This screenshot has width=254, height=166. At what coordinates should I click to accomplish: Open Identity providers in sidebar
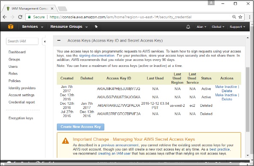click(x=22, y=88)
